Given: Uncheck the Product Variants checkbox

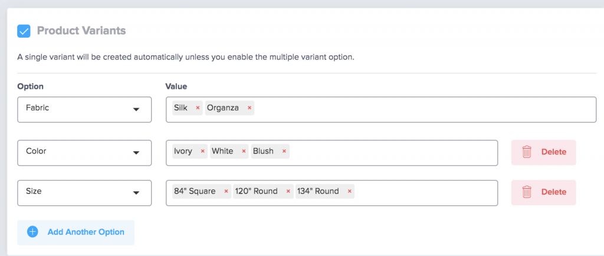Looking at the screenshot, I should pos(24,31).
